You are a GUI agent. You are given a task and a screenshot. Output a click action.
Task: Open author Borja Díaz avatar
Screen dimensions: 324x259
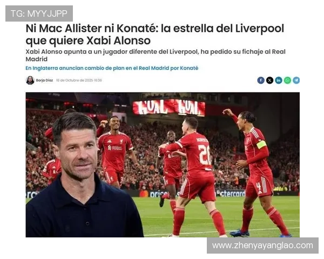30,80
